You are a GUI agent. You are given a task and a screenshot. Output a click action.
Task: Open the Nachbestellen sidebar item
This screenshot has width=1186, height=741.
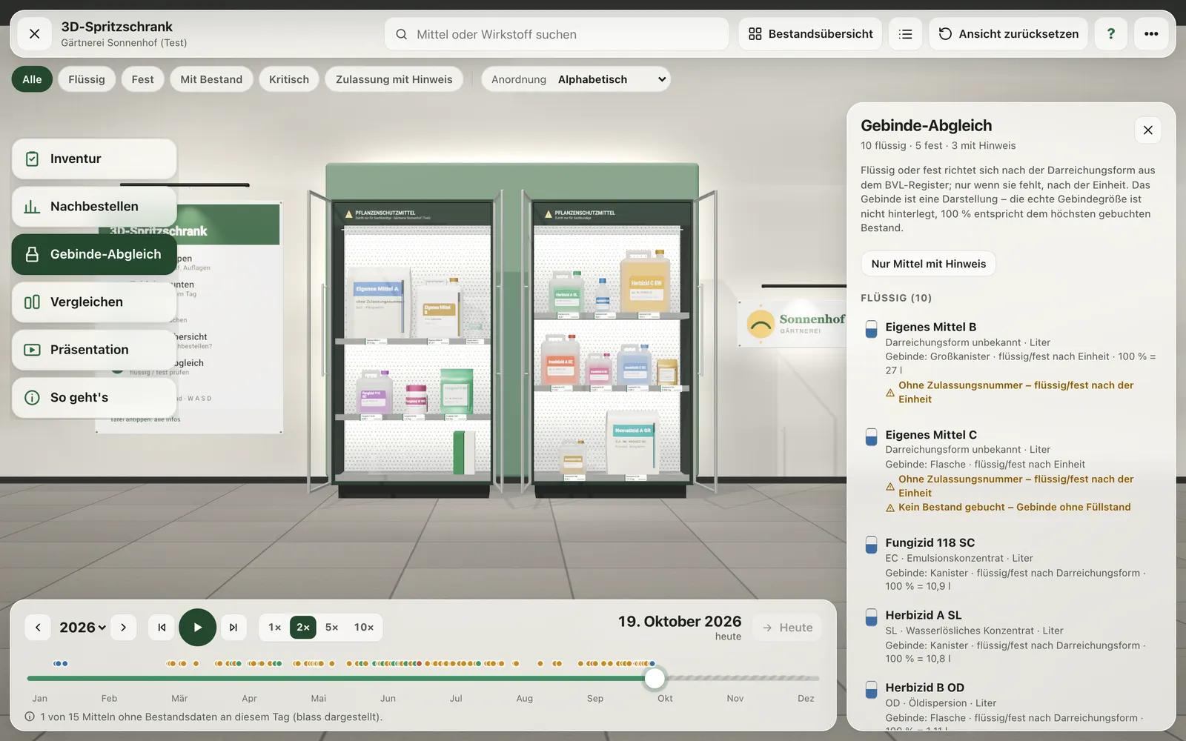pos(94,207)
